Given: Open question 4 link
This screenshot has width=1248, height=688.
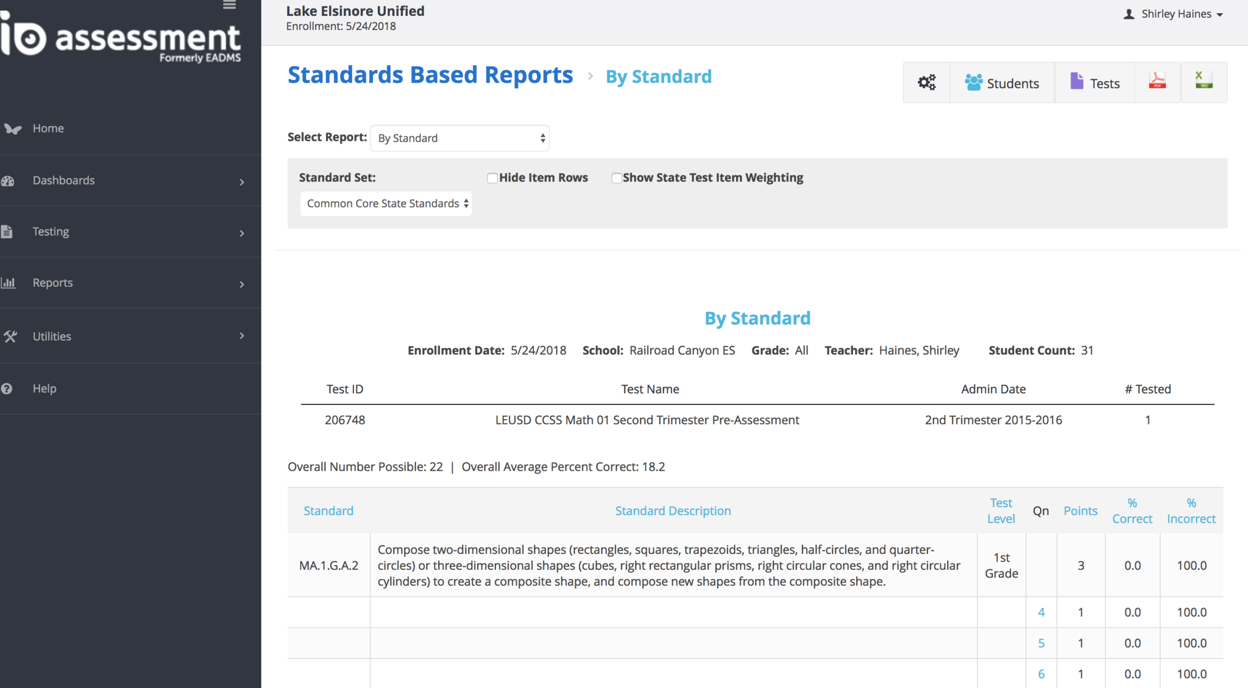Looking at the screenshot, I should click(x=1041, y=613).
